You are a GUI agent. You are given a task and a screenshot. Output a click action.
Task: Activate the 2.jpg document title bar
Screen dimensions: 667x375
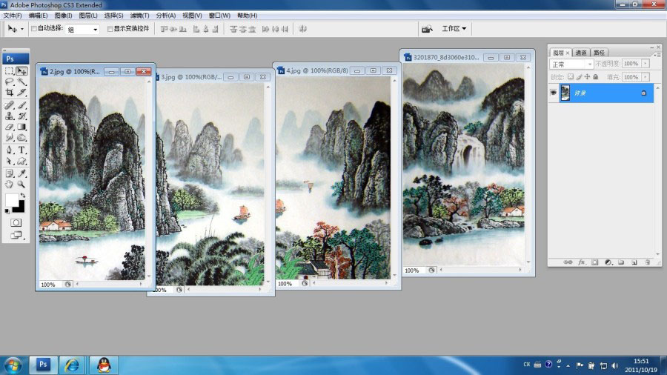tap(96, 71)
